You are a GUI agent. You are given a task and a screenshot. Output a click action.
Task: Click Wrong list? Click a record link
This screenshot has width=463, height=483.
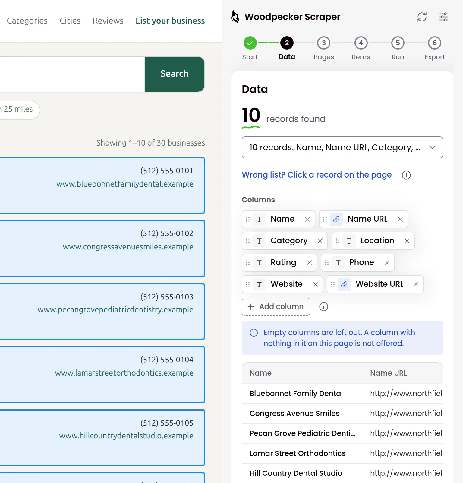click(317, 175)
